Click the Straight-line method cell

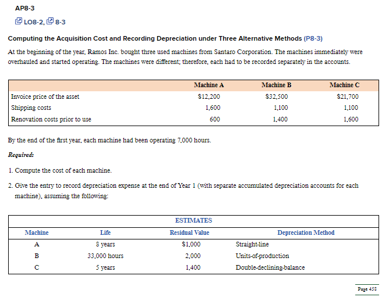click(x=252, y=244)
